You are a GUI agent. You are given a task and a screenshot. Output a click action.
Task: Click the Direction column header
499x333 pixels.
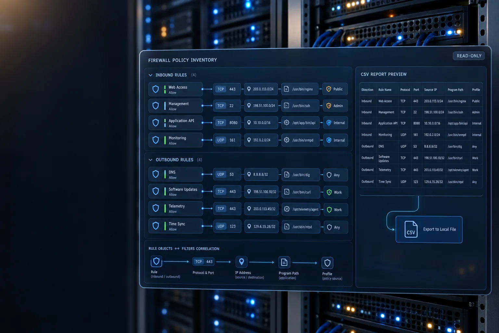tap(367, 90)
